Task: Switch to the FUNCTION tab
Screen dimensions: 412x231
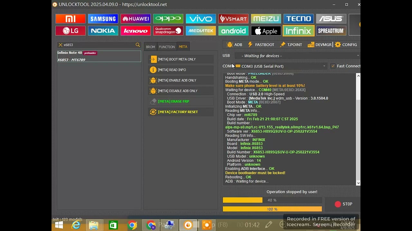Action: click(167, 47)
